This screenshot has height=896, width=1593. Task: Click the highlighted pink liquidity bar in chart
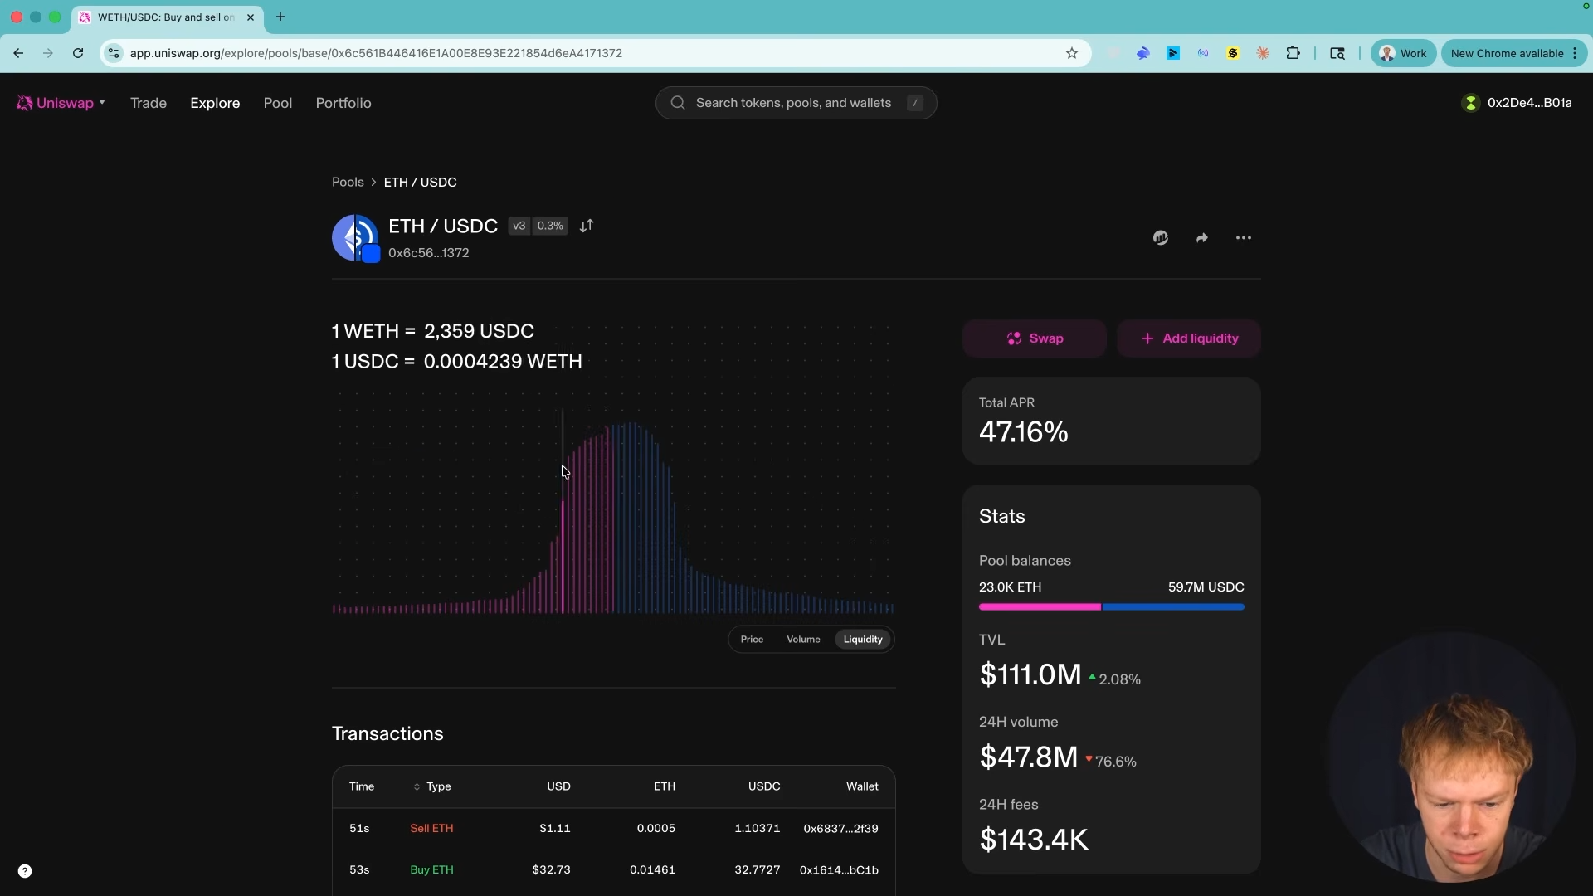click(563, 556)
